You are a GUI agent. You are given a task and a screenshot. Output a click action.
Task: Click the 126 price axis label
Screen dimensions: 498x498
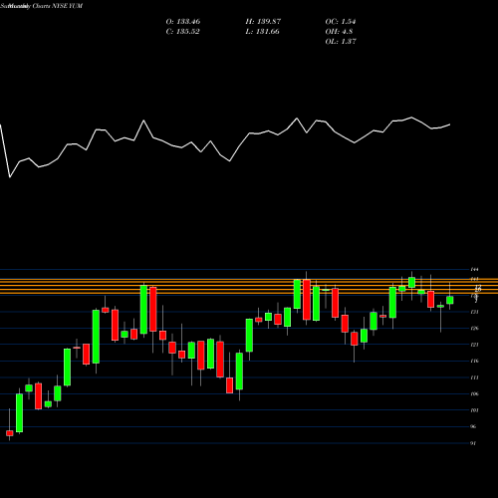474,329
